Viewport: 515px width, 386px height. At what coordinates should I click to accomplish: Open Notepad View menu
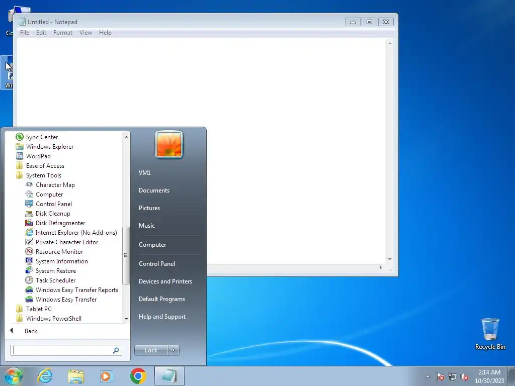coord(85,33)
